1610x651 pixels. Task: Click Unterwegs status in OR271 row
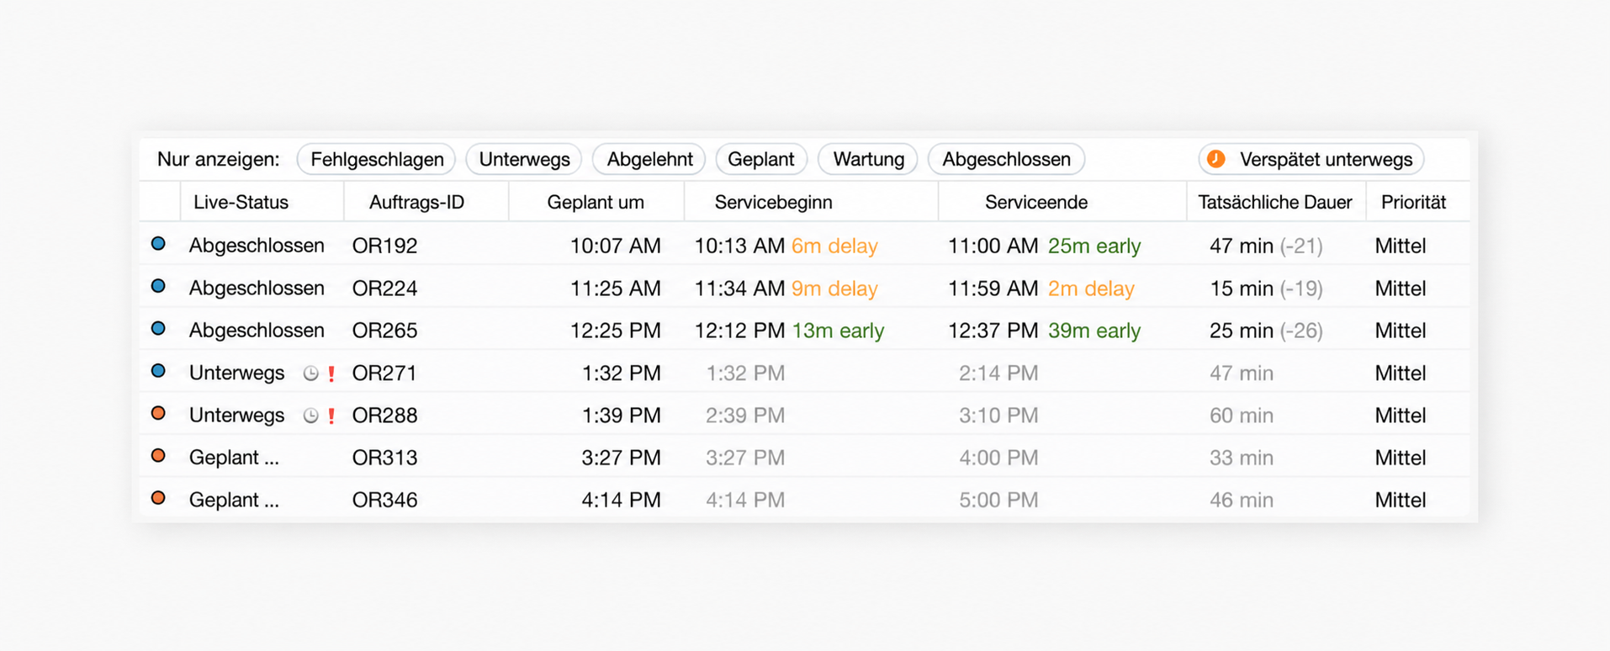pyautogui.click(x=236, y=373)
